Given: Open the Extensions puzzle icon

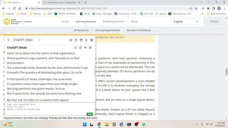Looking at the screenshot, I should pyautogui.click(x=208, y=9).
